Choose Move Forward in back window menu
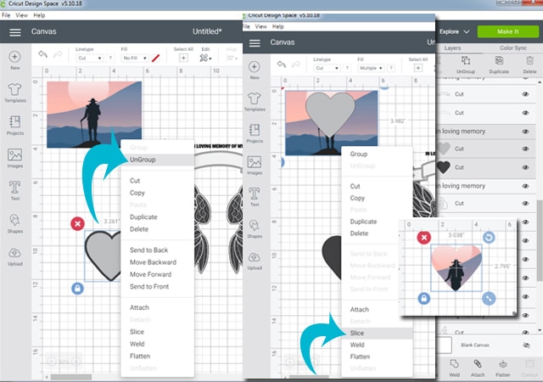 158,274
